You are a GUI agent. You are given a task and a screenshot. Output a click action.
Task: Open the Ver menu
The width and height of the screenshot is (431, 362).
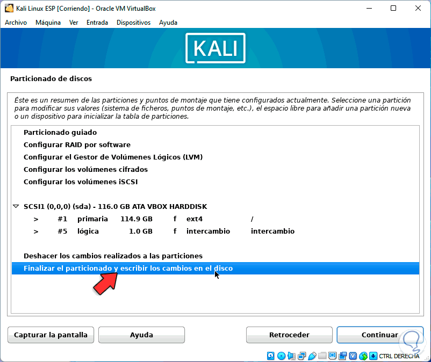tap(74, 23)
